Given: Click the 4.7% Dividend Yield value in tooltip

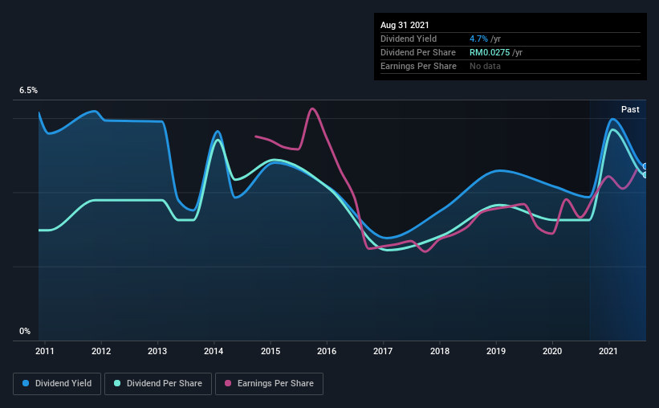Looking at the screenshot, I should [x=478, y=39].
